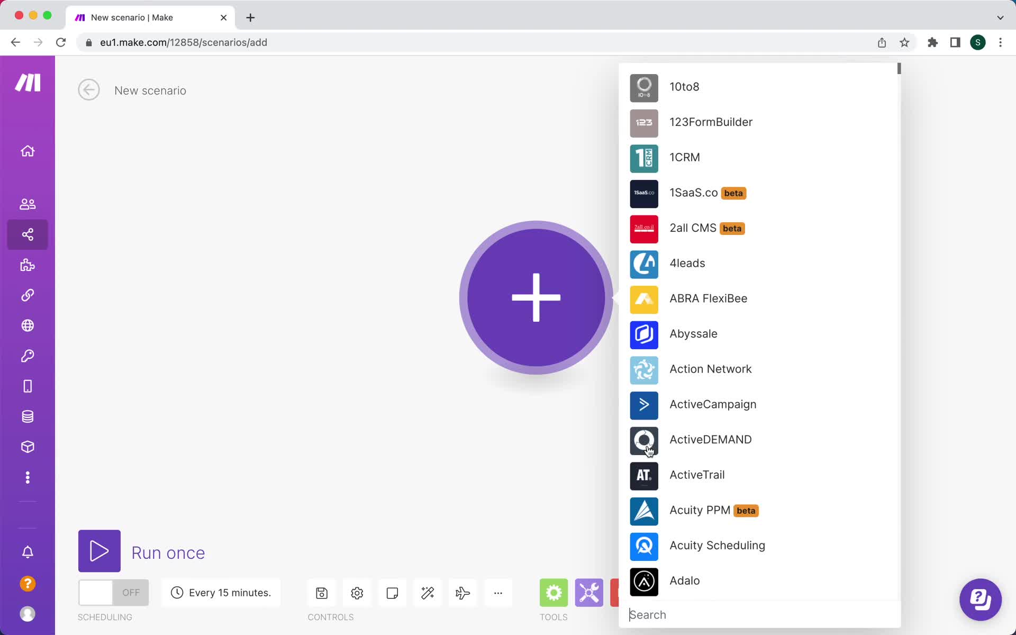Viewport: 1016px width, 635px height.
Task: Click the Save scenario disk icon
Action: [322, 593]
